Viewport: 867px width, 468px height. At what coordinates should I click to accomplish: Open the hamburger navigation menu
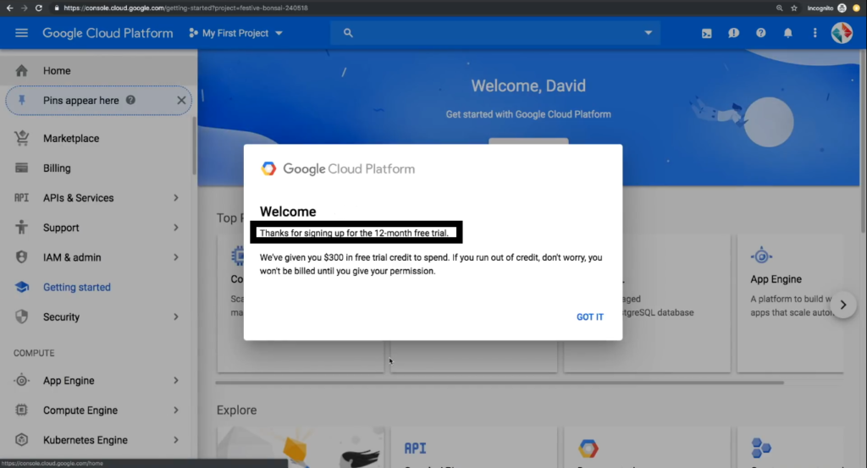[21, 33]
